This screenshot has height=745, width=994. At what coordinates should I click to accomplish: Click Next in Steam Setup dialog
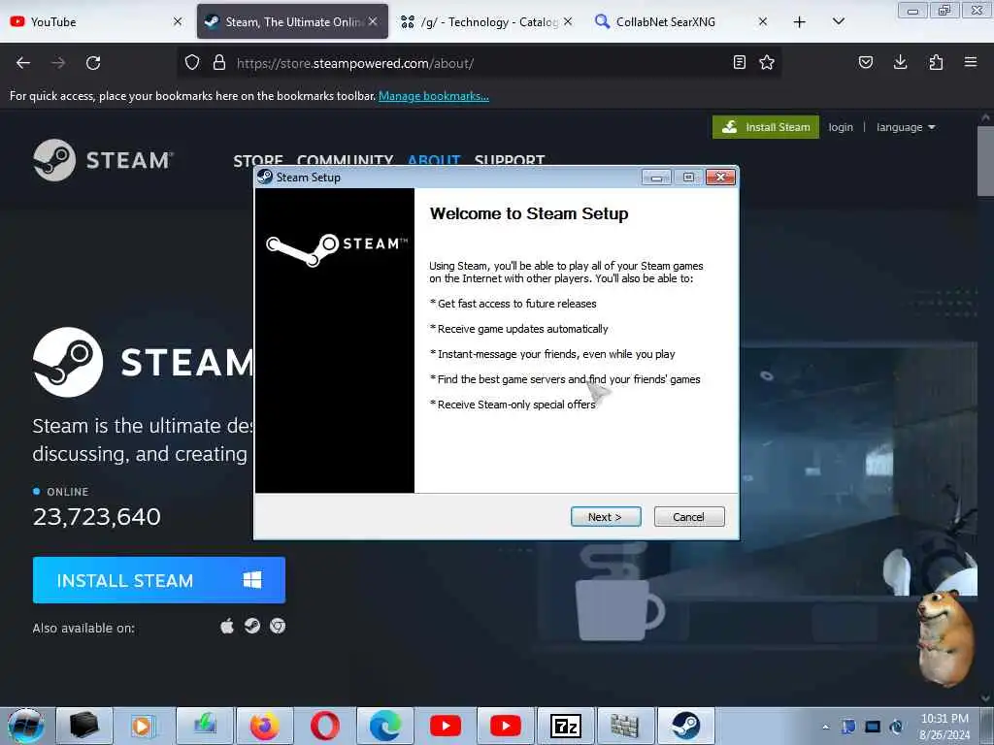606,517
